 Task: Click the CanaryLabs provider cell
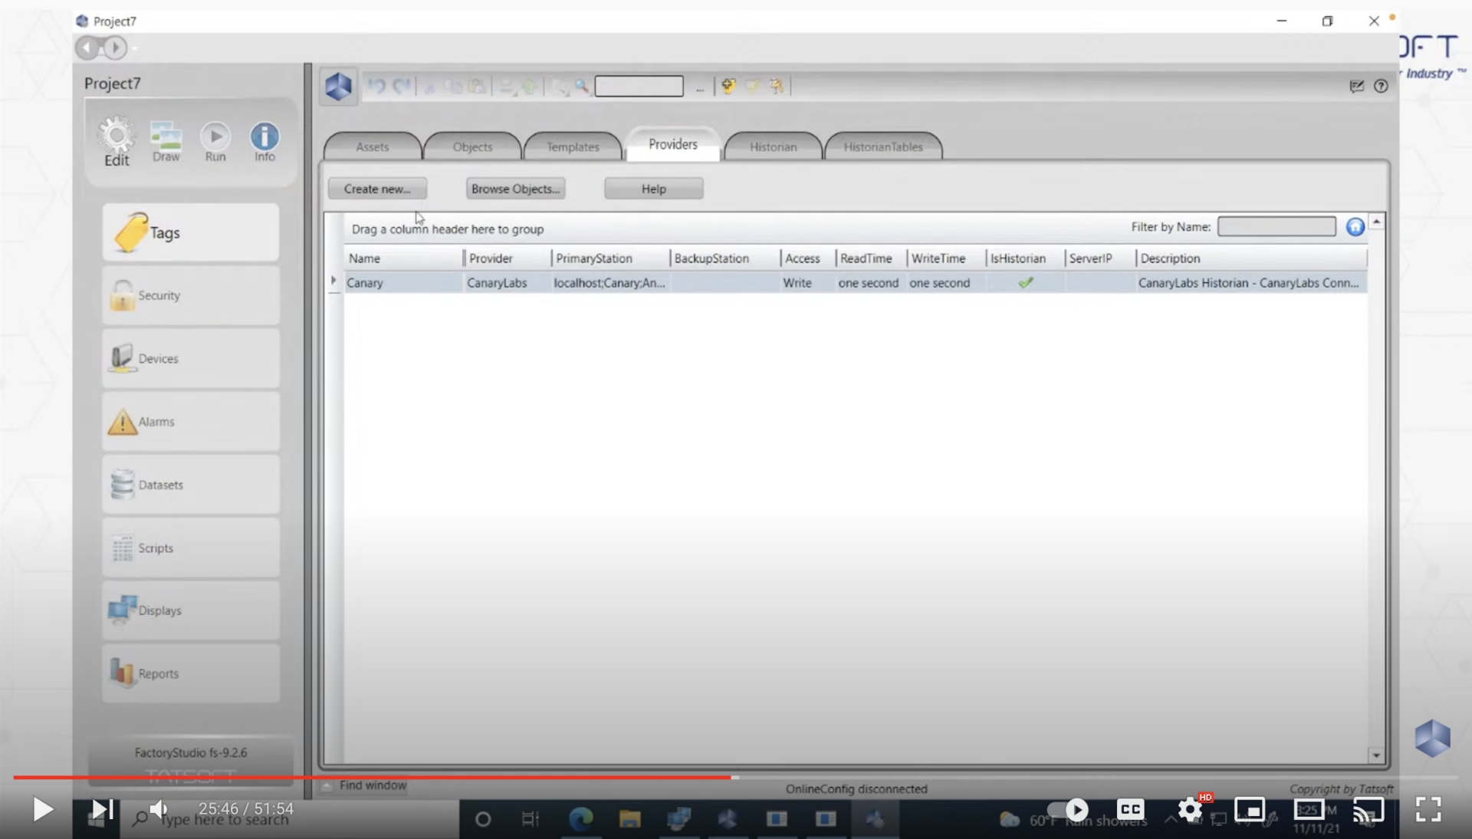pyautogui.click(x=507, y=283)
